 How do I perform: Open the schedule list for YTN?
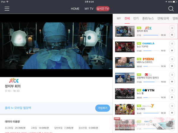(172, 90)
